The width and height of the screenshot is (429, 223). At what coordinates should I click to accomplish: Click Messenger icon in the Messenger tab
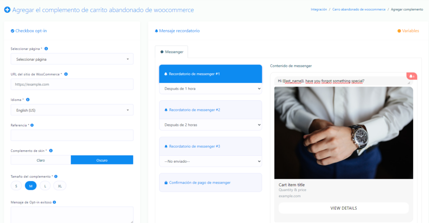(x=162, y=52)
